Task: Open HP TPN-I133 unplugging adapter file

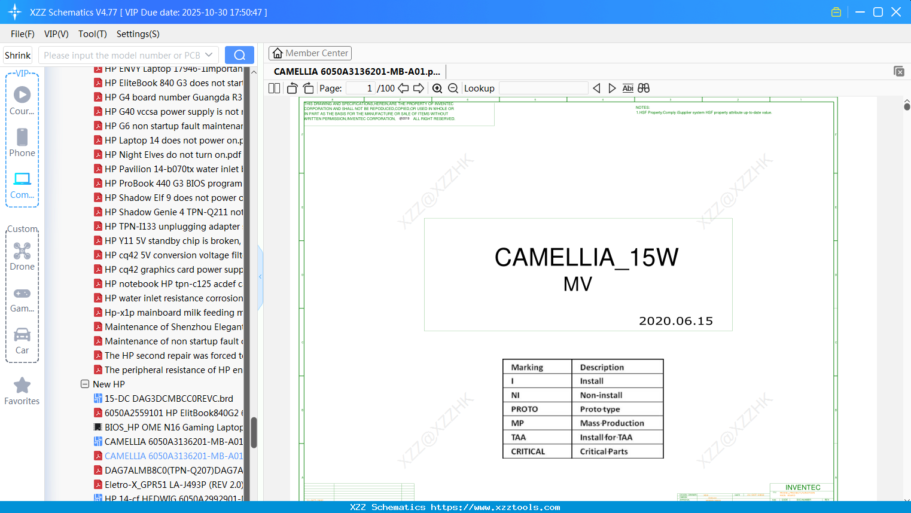Action: click(167, 227)
